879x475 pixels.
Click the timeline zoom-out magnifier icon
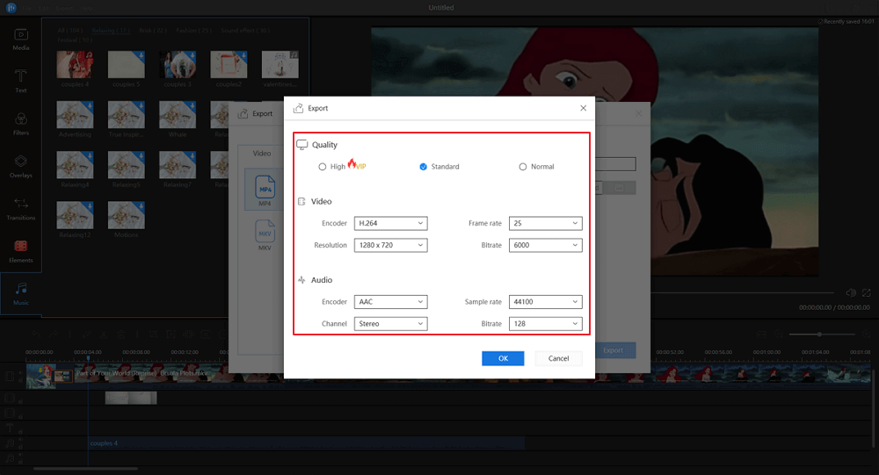tap(779, 335)
